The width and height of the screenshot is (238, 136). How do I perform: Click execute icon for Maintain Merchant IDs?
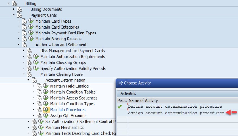pyautogui.click(x=41, y=128)
